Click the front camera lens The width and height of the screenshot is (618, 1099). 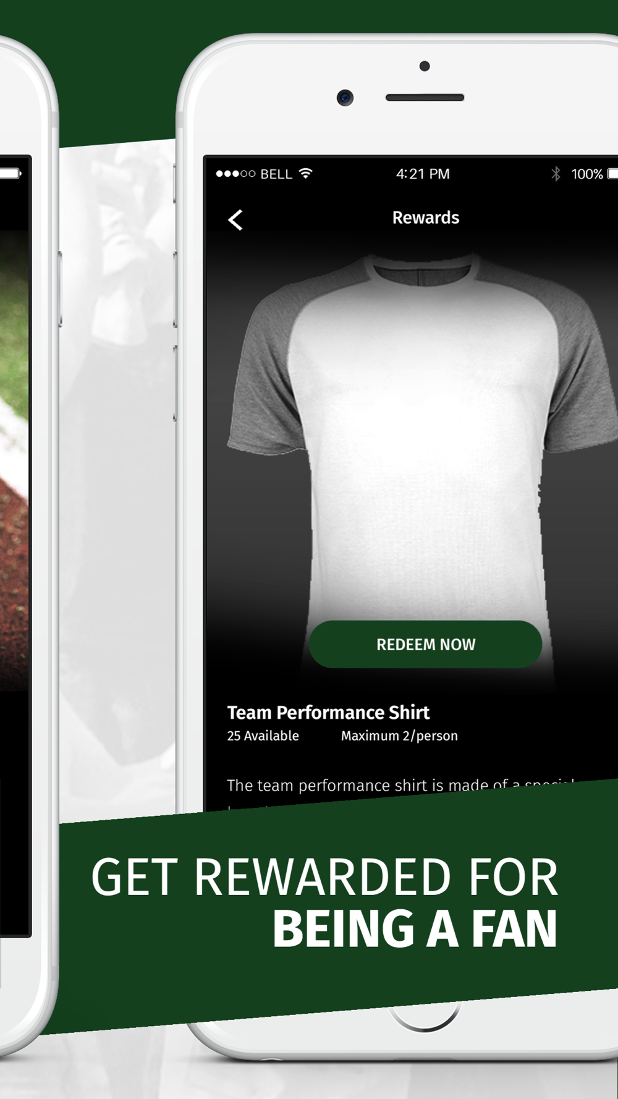345,98
